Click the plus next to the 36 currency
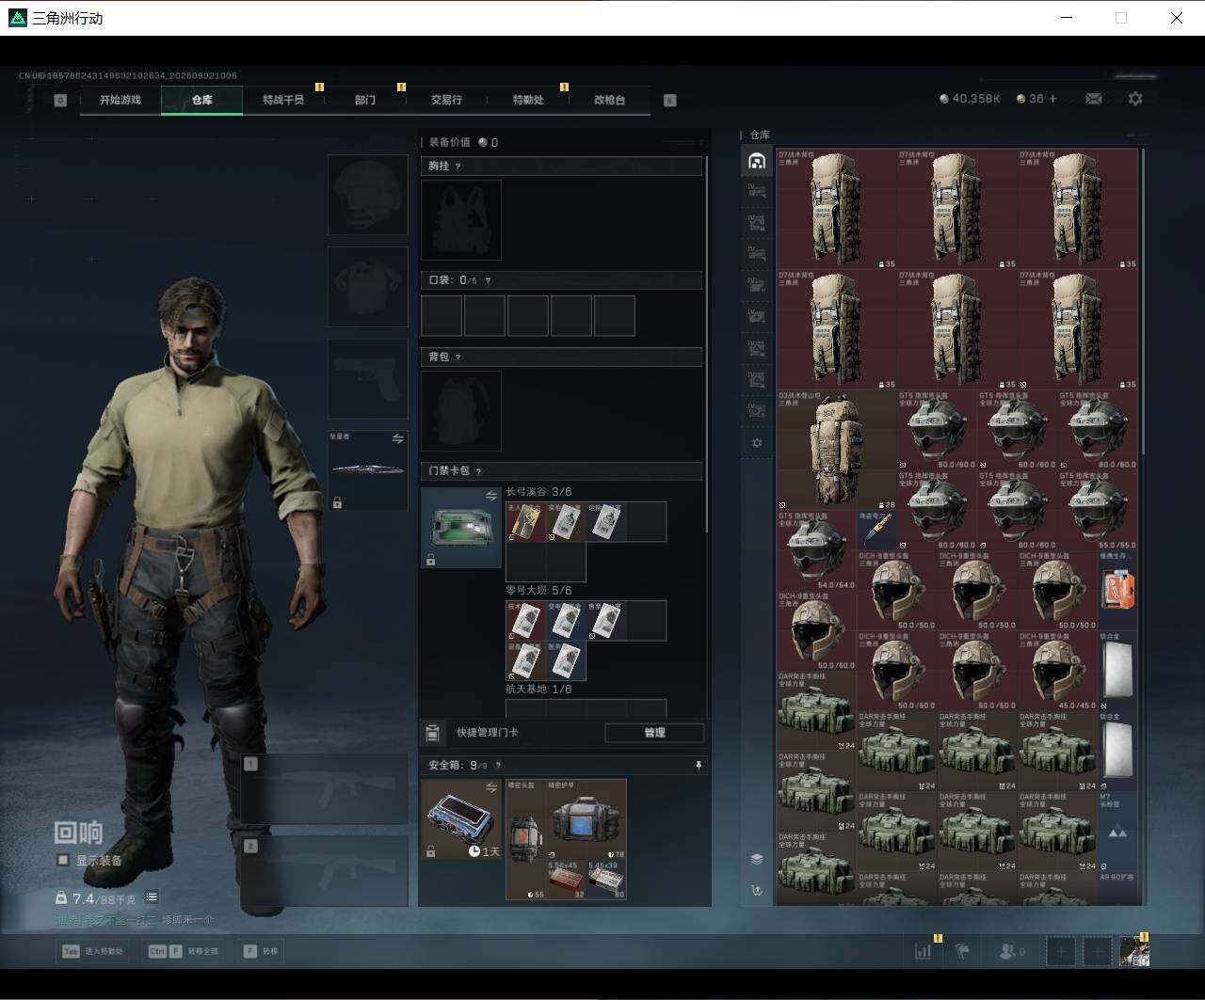This screenshot has width=1205, height=1000. [x=1052, y=99]
